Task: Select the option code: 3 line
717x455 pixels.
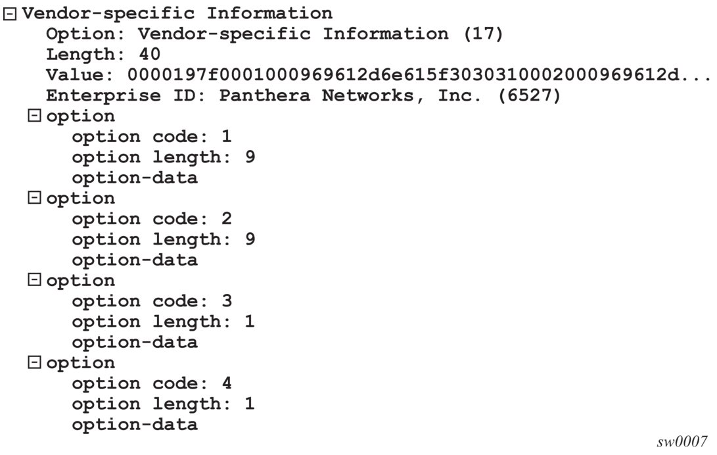Action: pos(151,301)
